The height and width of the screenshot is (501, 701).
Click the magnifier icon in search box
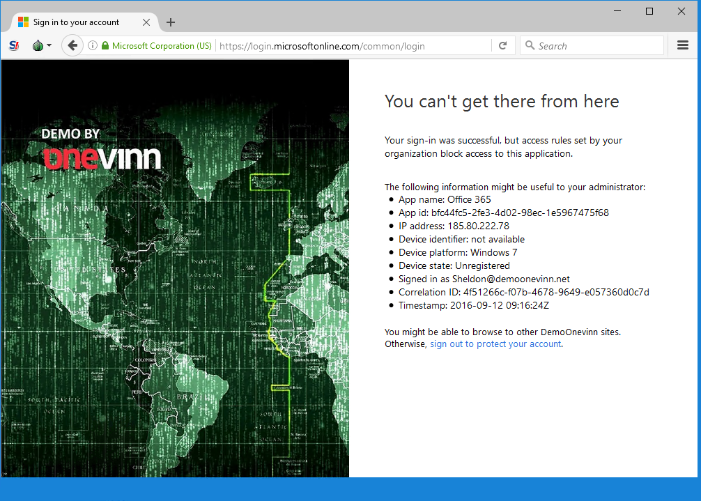tap(530, 46)
